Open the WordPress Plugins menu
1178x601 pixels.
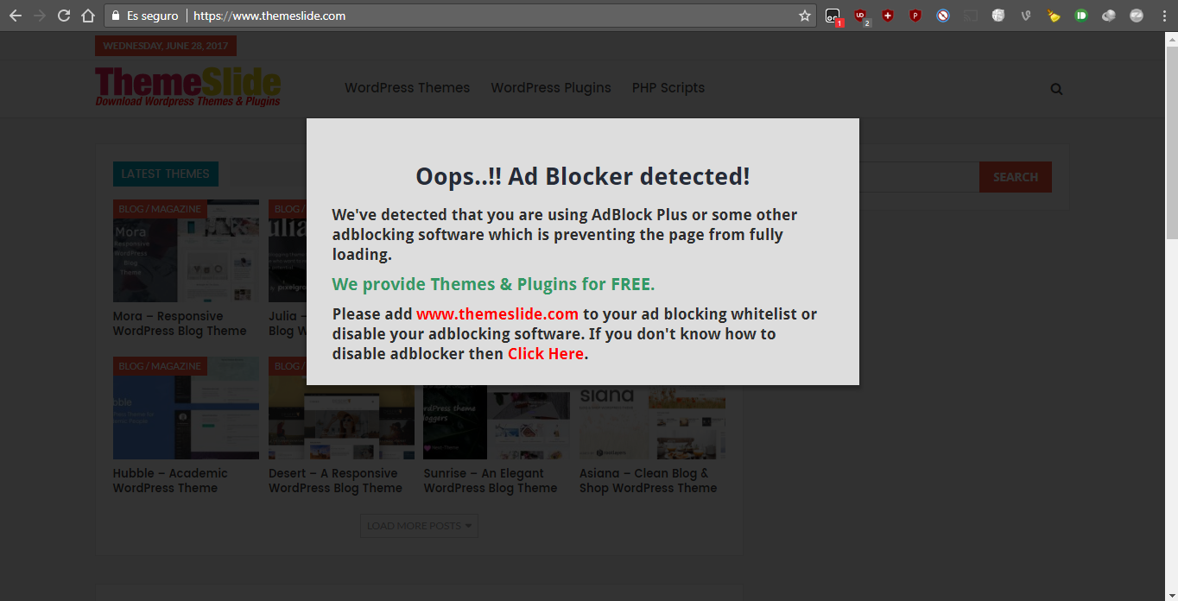[551, 88]
